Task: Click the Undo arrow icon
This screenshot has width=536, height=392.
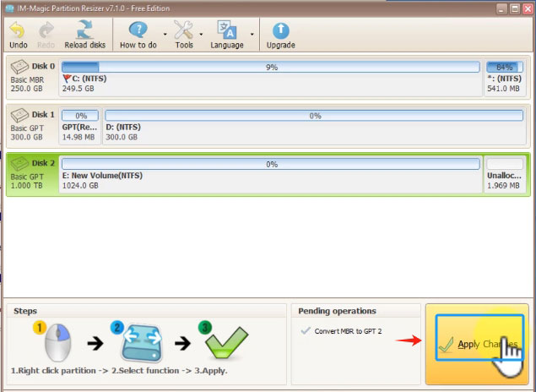Action: point(17,30)
